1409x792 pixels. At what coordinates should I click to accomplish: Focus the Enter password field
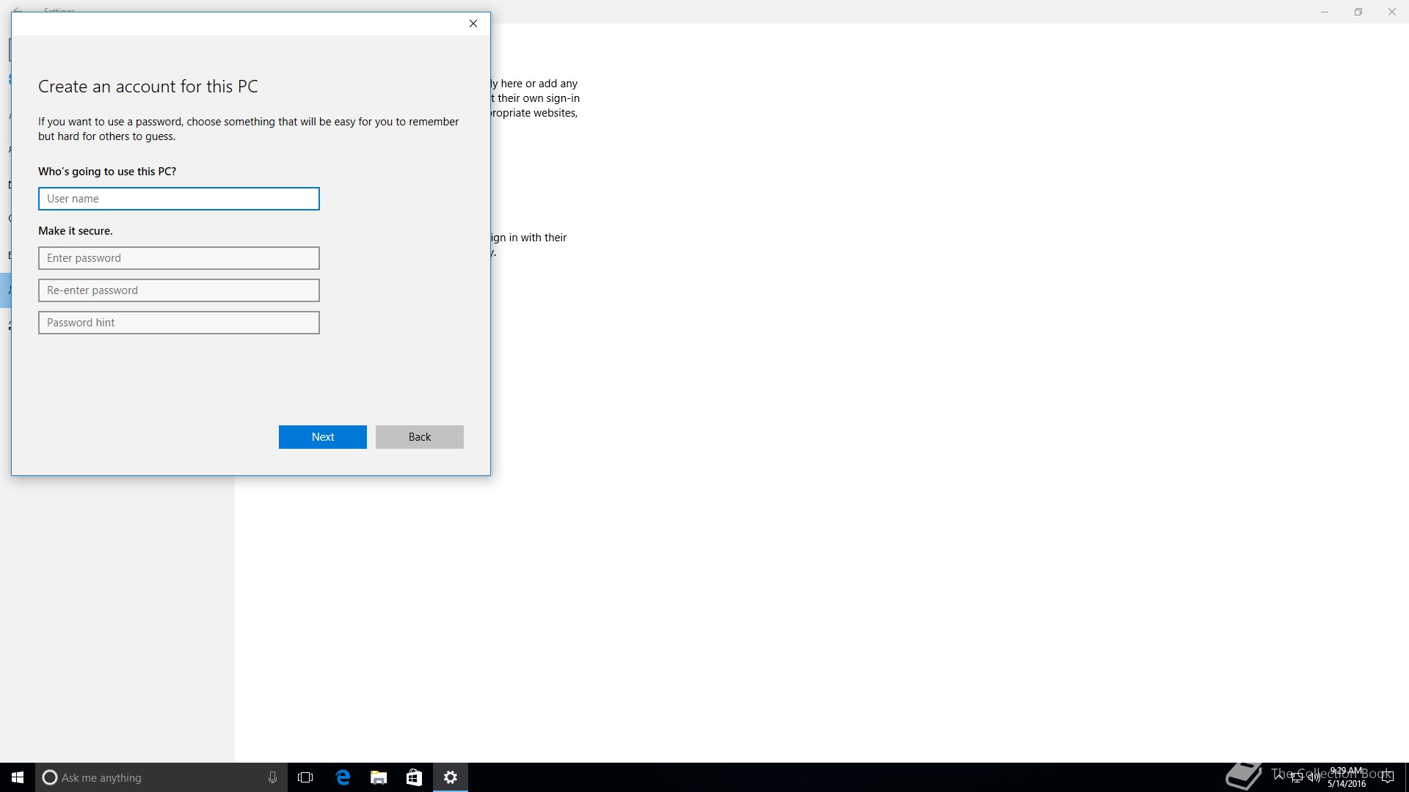tap(179, 258)
